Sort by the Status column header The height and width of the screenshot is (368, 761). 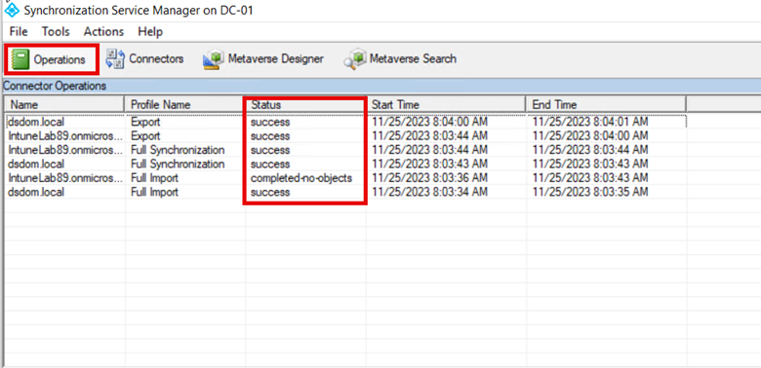coord(305,104)
